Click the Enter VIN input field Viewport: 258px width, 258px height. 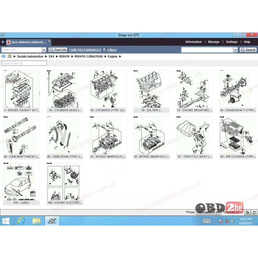click(21, 50)
